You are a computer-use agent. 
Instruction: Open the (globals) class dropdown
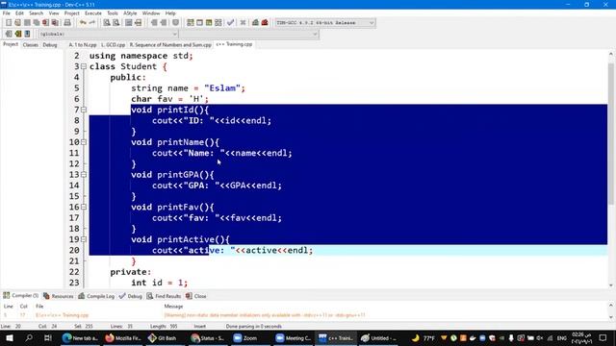(108, 35)
